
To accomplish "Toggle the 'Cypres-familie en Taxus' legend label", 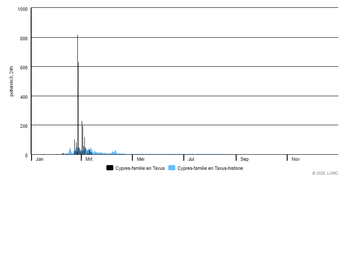I will click(140, 168).
